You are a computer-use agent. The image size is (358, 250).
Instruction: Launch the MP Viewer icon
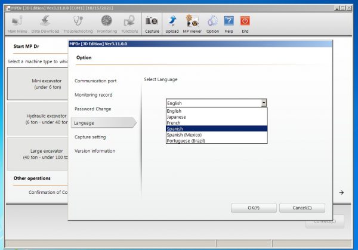pos(192,23)
